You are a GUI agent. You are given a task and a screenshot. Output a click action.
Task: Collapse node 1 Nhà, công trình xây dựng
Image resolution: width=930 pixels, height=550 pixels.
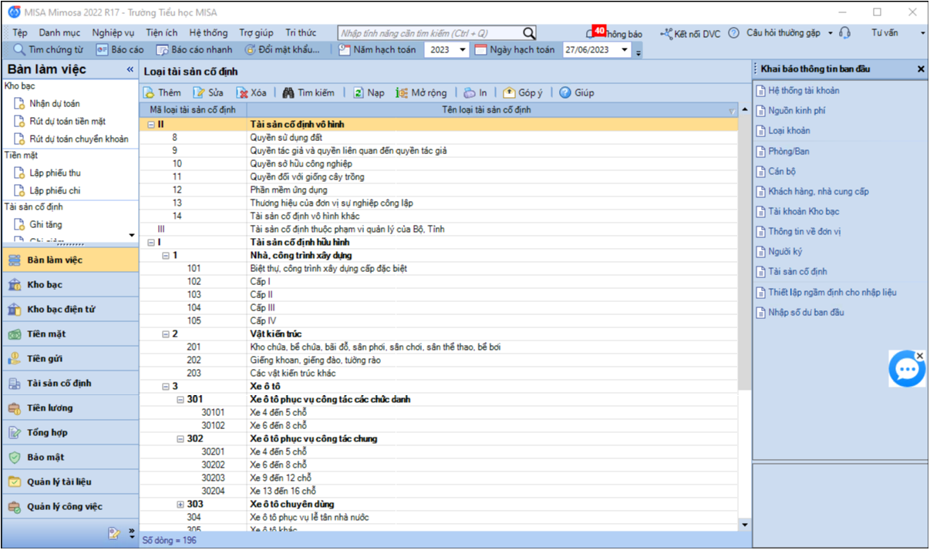coord(166,255)
